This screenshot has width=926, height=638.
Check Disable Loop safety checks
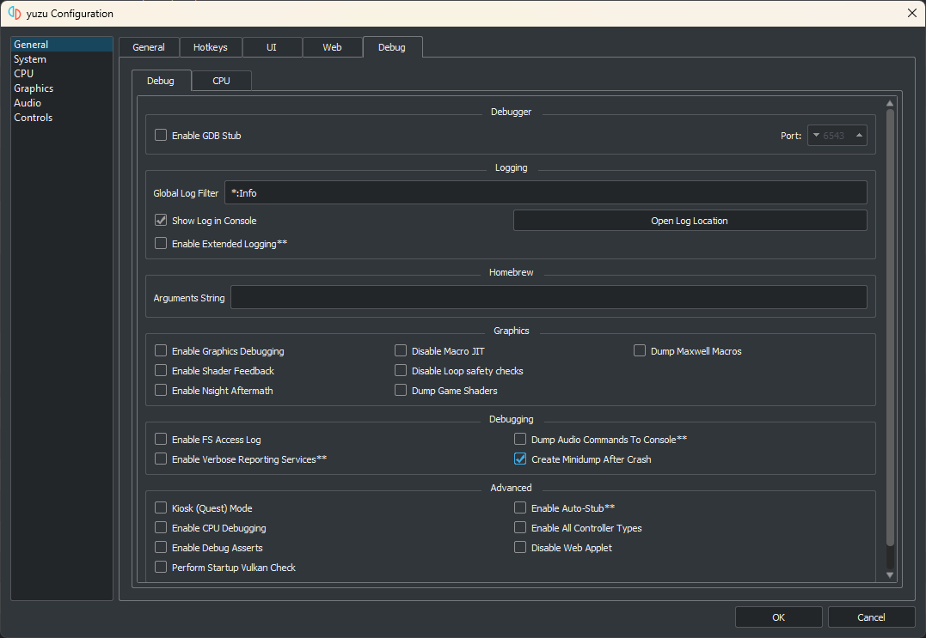[x=401, y=370]
